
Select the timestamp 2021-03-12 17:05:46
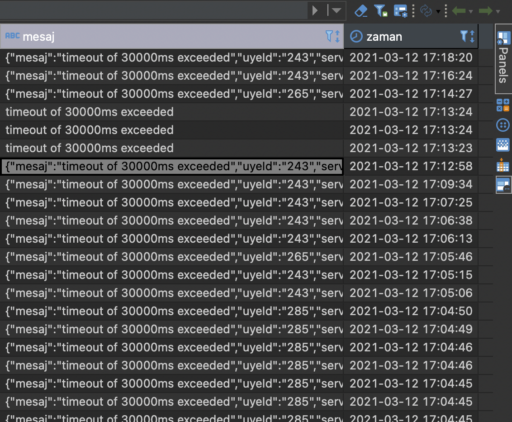411,257
